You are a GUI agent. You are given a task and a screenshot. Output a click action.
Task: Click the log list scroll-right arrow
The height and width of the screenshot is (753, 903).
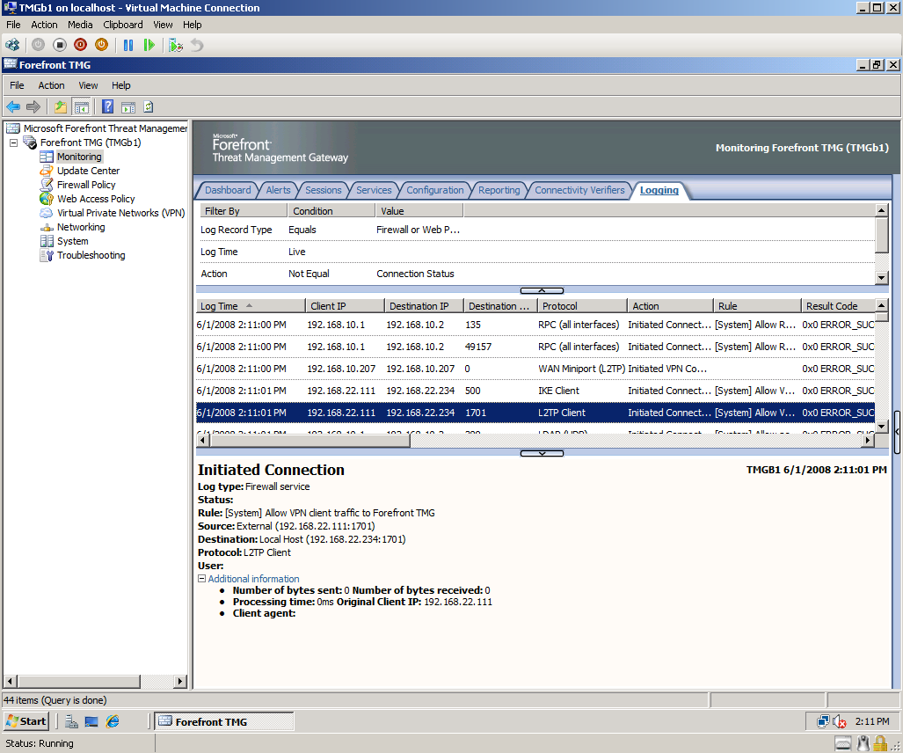tap(868, 440)
